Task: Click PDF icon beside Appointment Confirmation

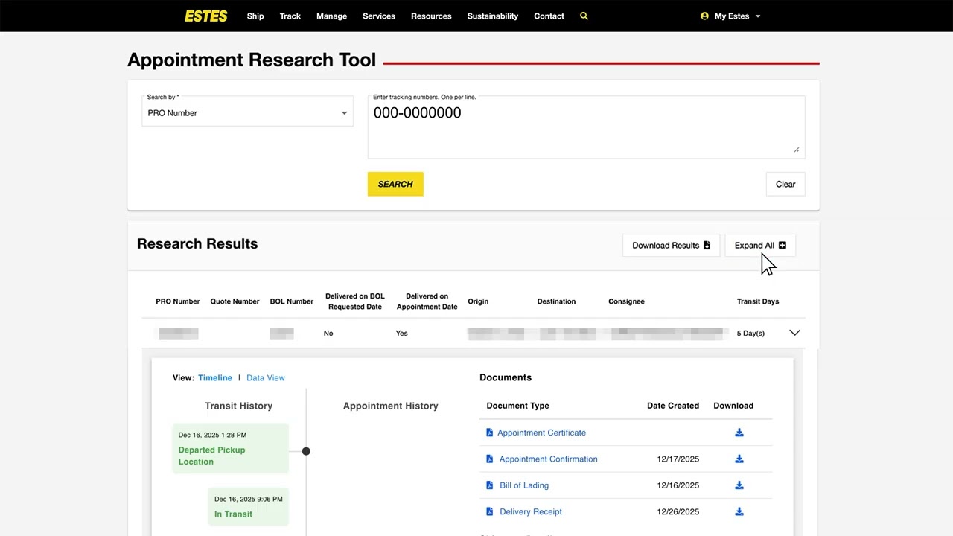Action: point(489,459)
